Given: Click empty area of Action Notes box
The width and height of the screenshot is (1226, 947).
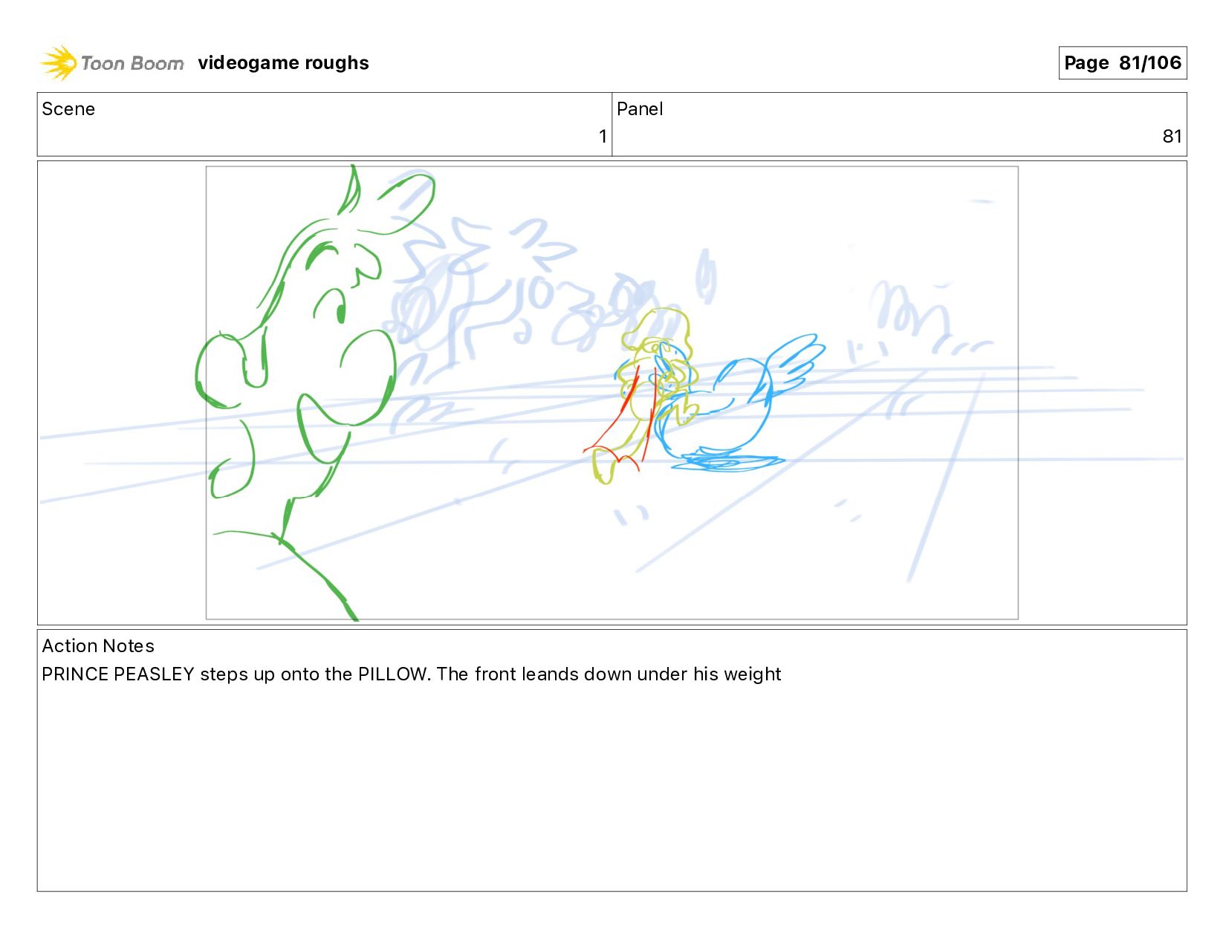Looking at the screenshot, I should pyautogui.click(x=612, y=795).
